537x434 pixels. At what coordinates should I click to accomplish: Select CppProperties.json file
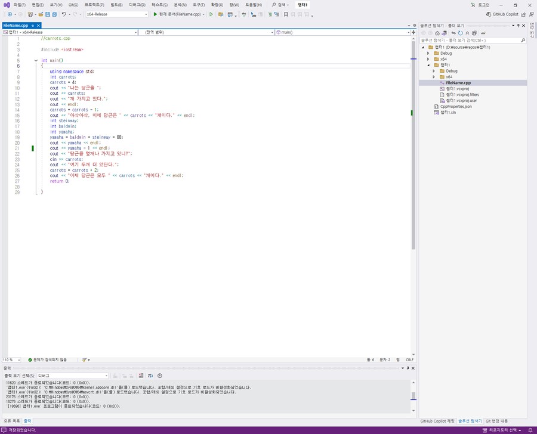(x=456, y=107)
